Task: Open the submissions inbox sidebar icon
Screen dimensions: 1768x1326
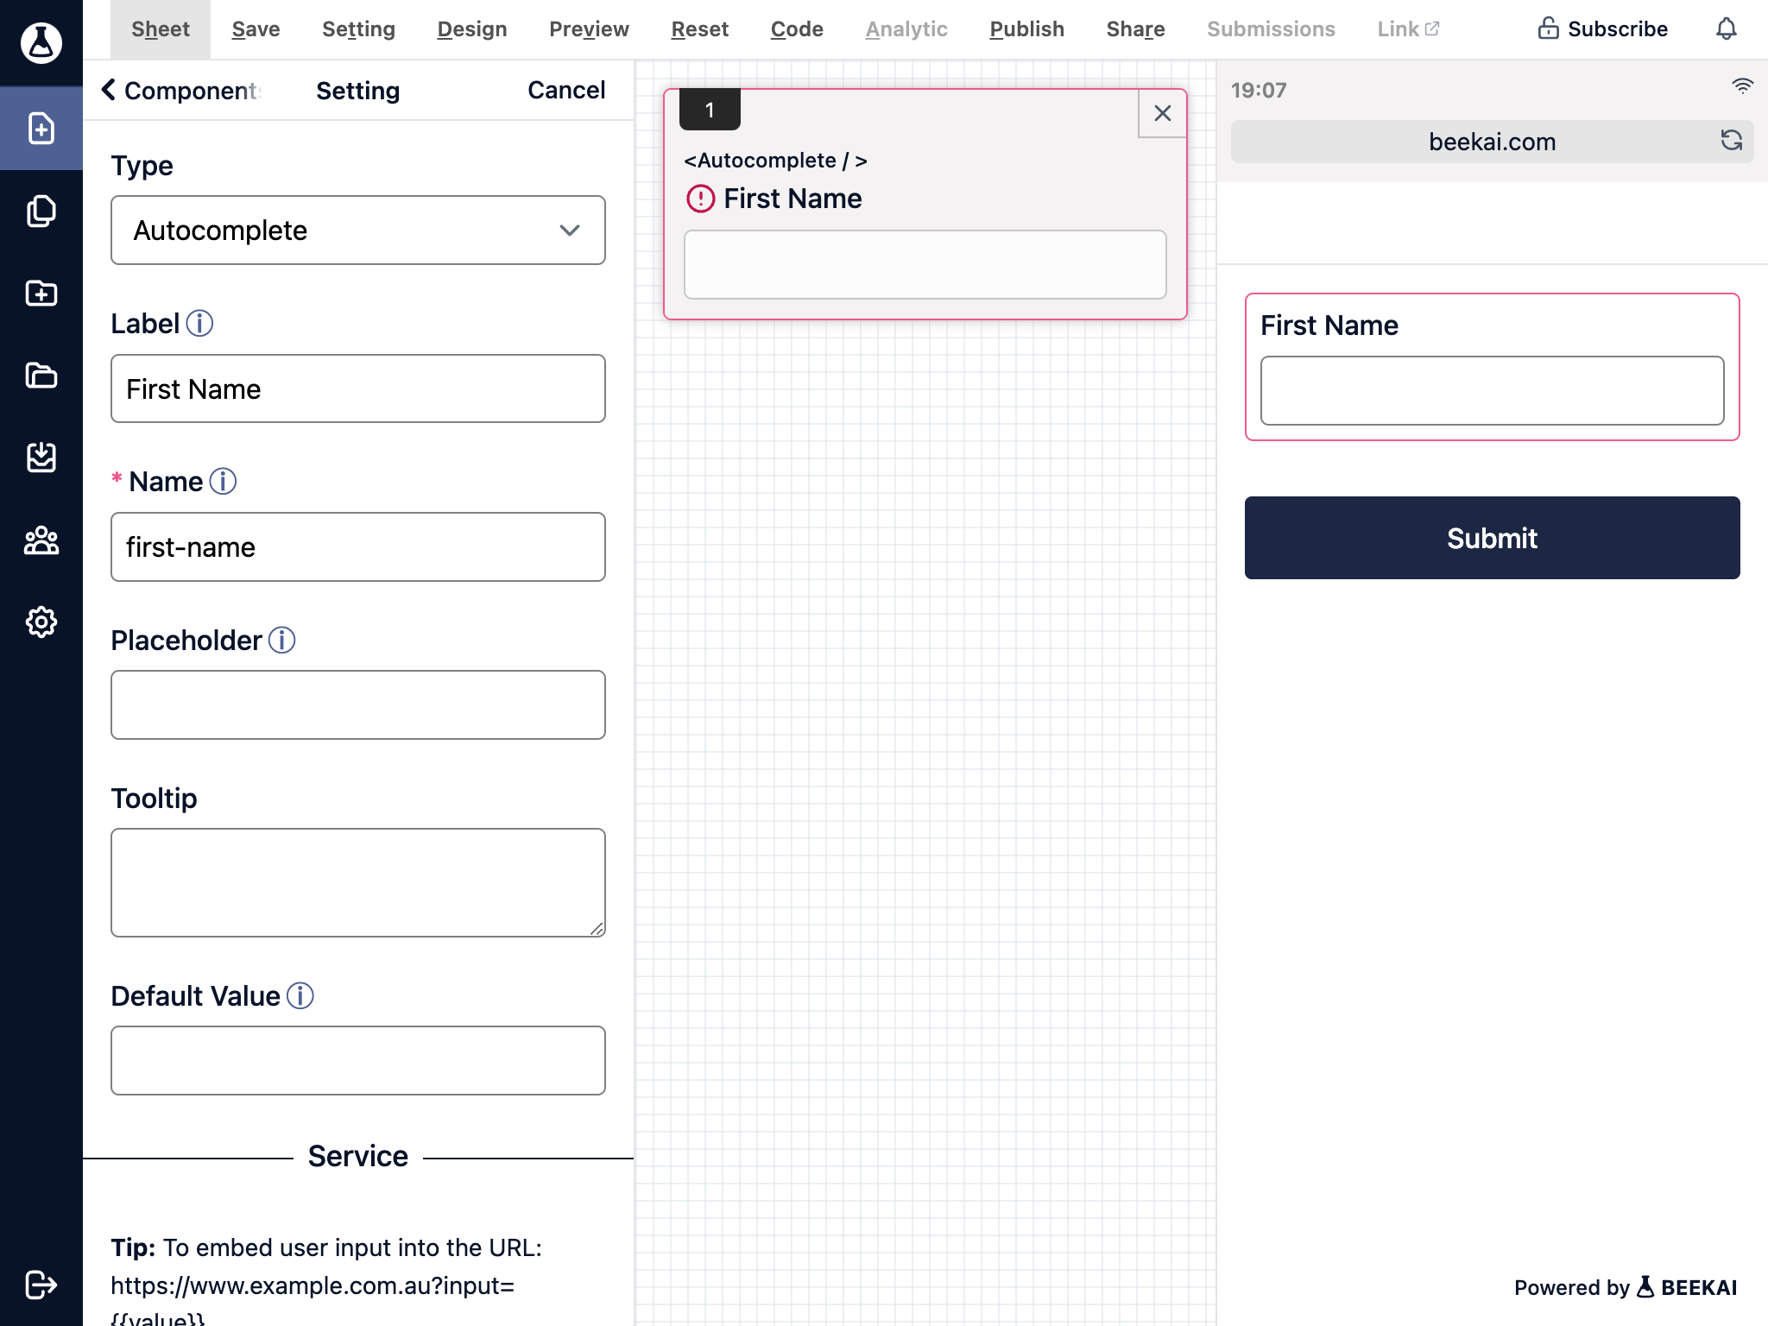Action: click(41, 458)
